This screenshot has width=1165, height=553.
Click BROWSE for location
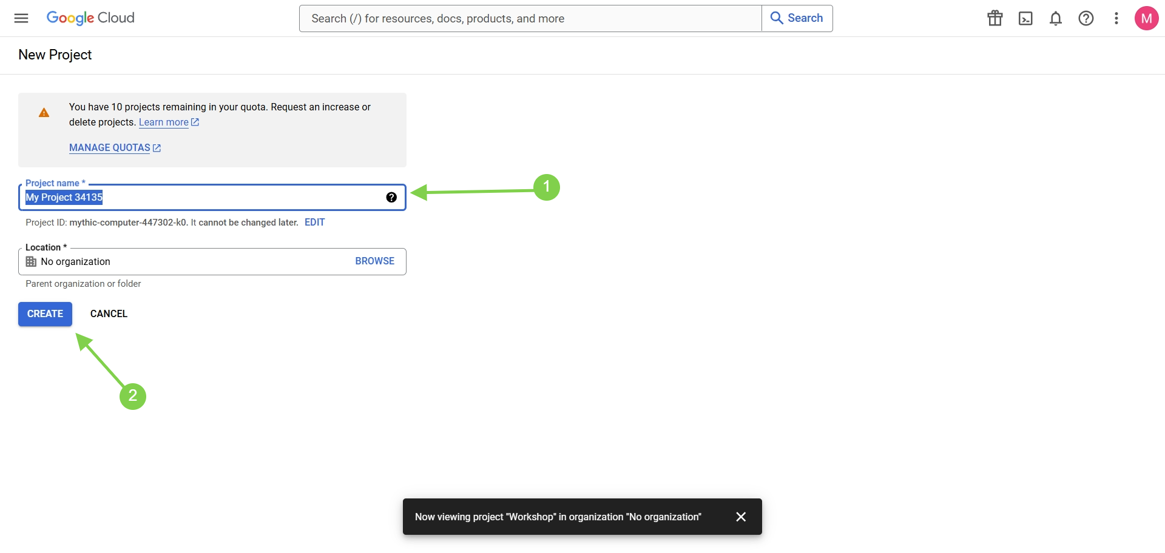(x=375, y=261)
